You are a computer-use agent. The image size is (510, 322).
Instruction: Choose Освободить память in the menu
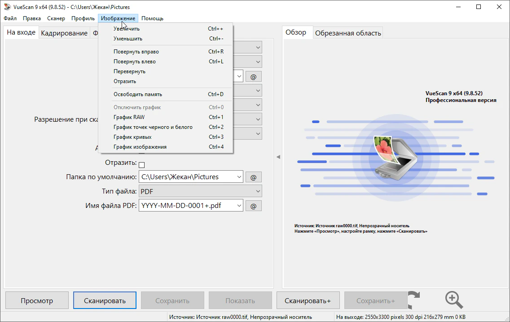pos(138,94)
